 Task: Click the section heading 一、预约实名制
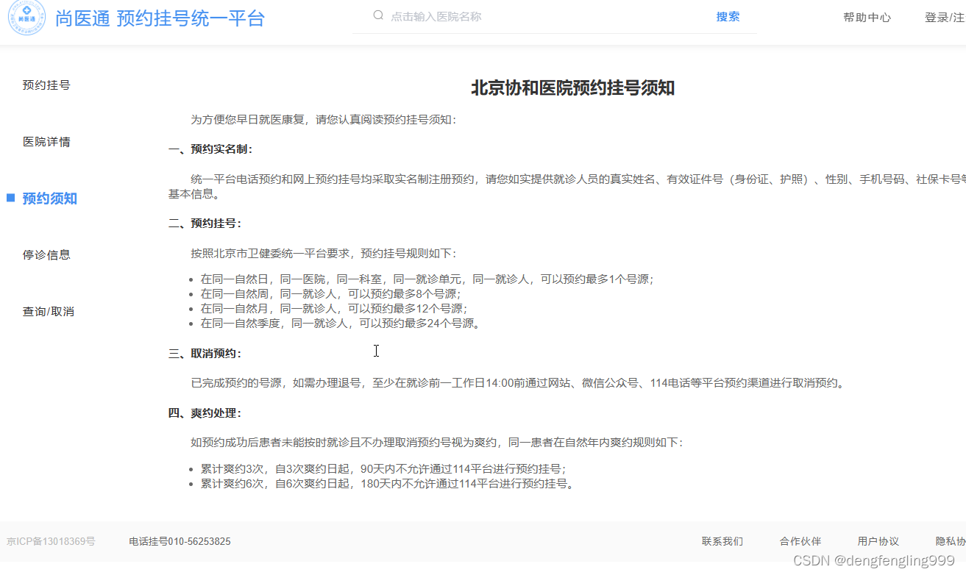210,149
